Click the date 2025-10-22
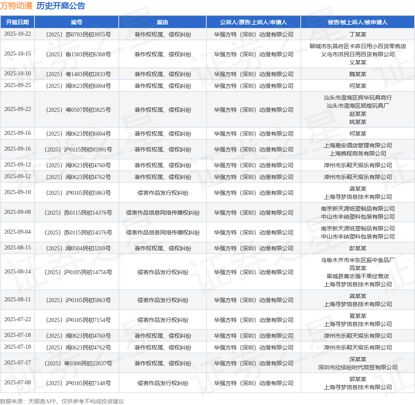 coord(17,34)
